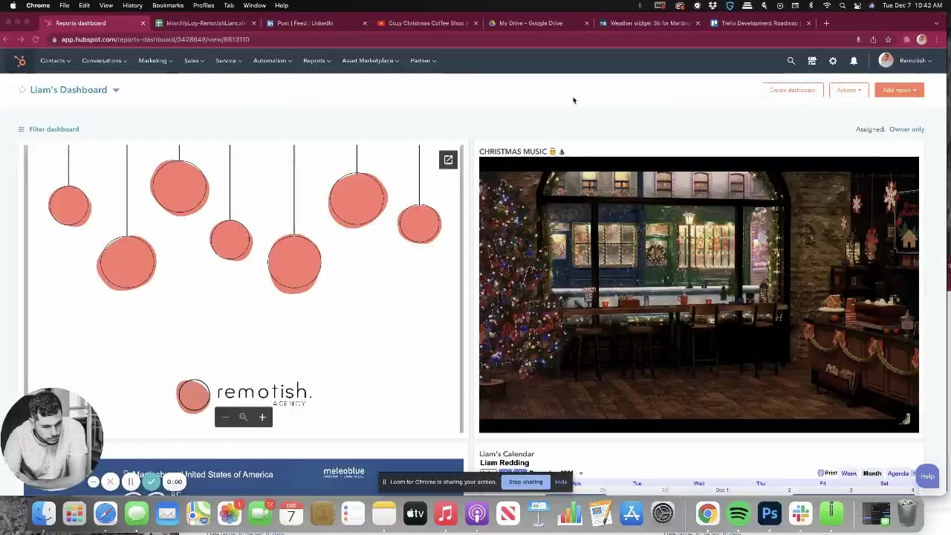Reload the page in Chrome
This screenshot has height=535, width=951.
click(x=36, y=39)
